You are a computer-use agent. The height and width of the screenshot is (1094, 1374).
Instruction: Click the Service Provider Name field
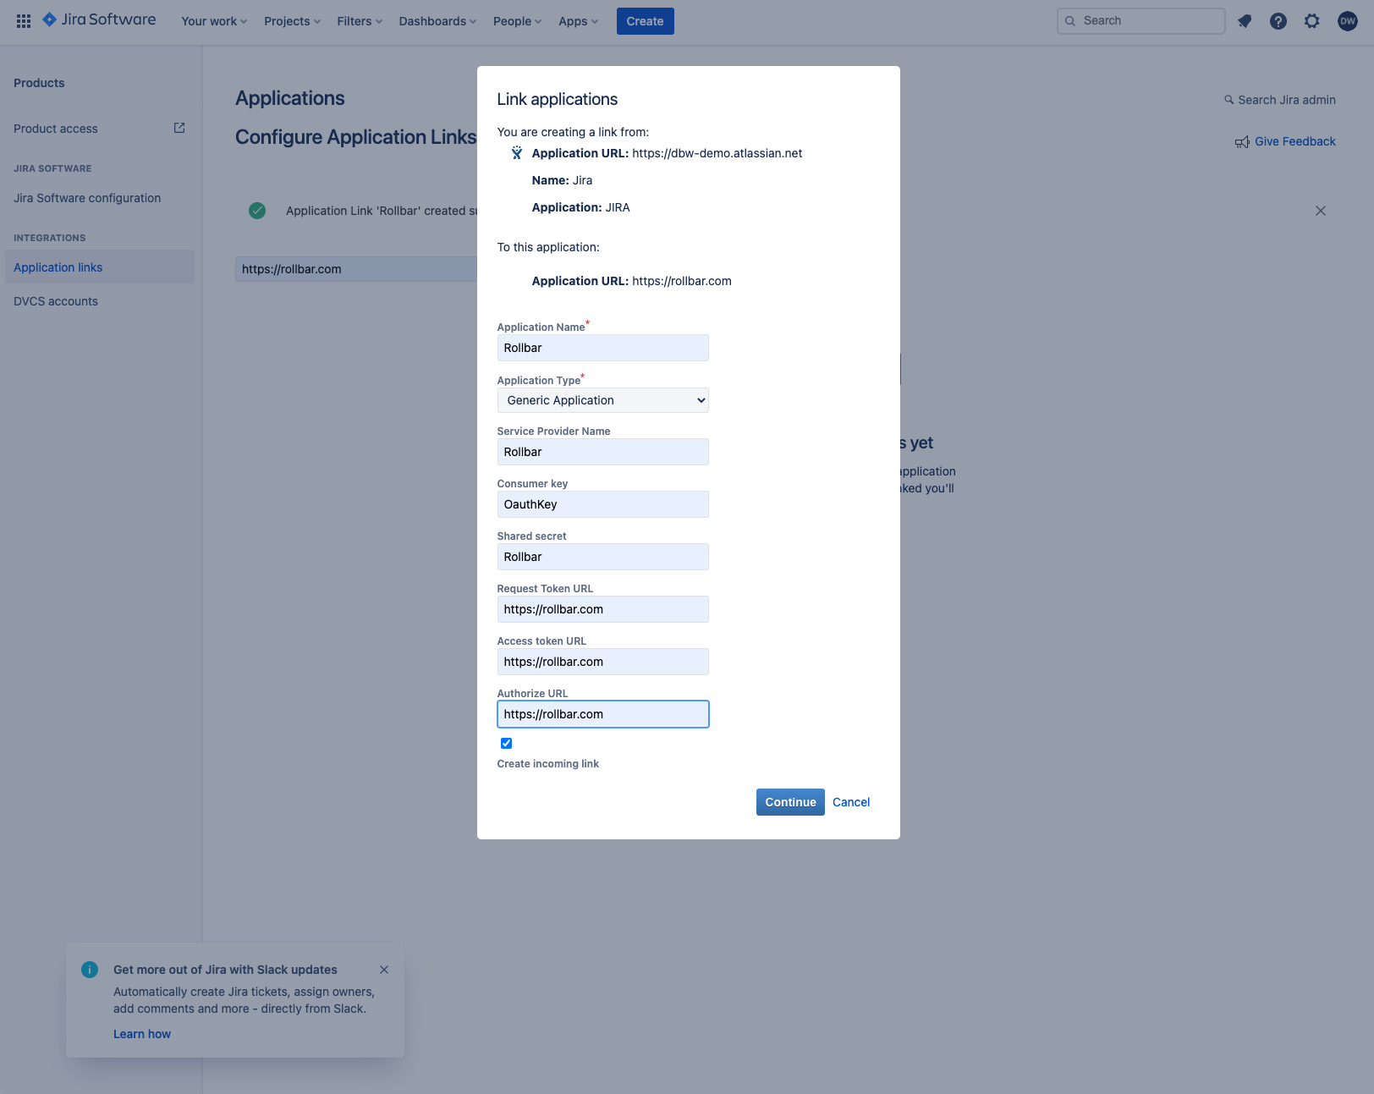[x=603, y=452]
